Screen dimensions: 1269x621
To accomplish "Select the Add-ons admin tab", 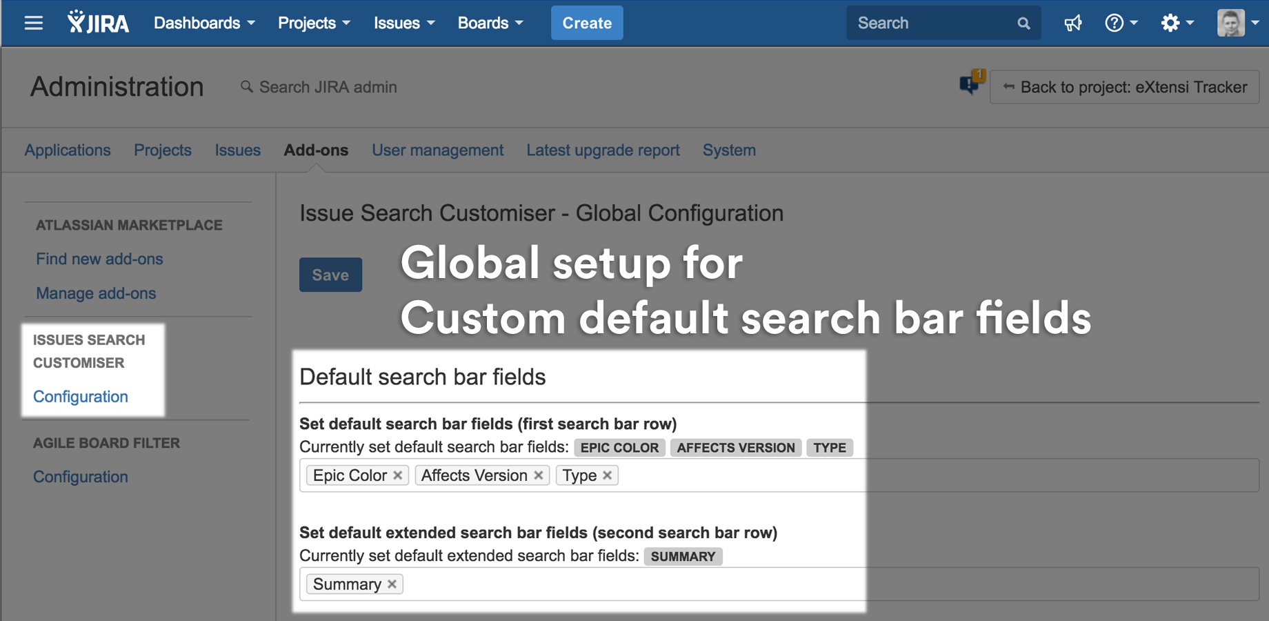I will pyautogui.click(x=316, y=150).
